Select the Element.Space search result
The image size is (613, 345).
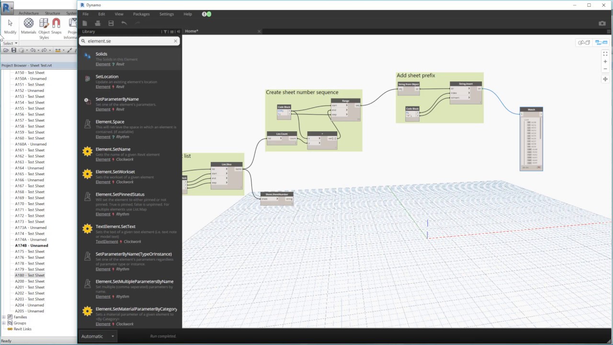click(130, 129)
